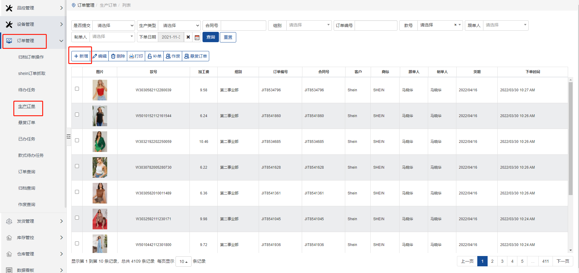
Task: Select checkbox for order W5010152112161544
Action: 77,115
